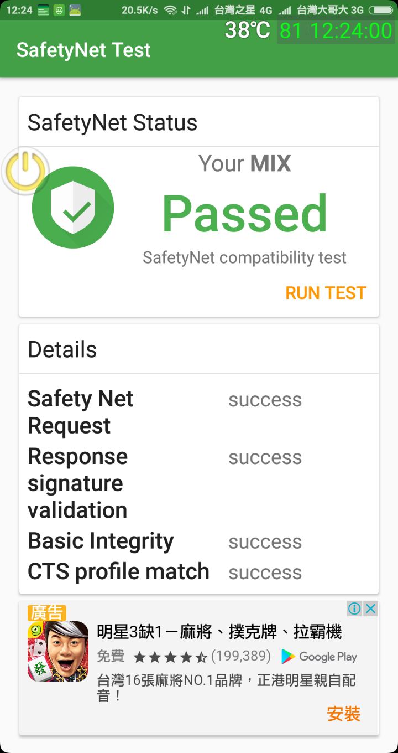Tap the SafetyNet Test app title

[x=83, y=50]
